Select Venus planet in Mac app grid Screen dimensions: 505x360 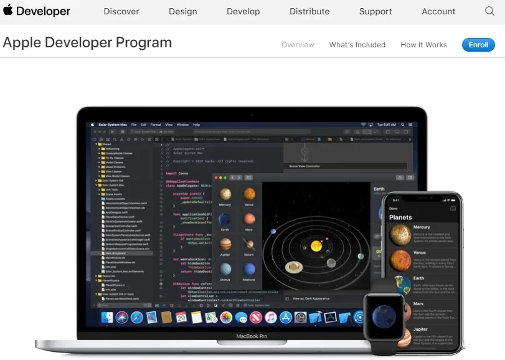tap(249, 197)
